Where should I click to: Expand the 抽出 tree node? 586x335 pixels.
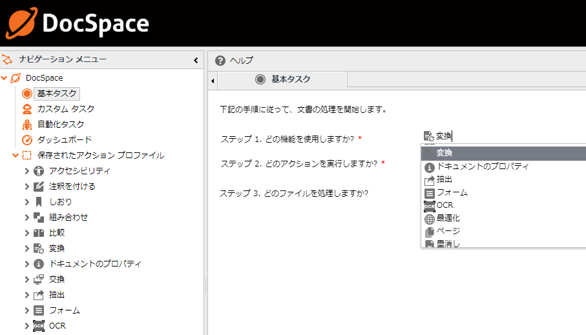27,295
